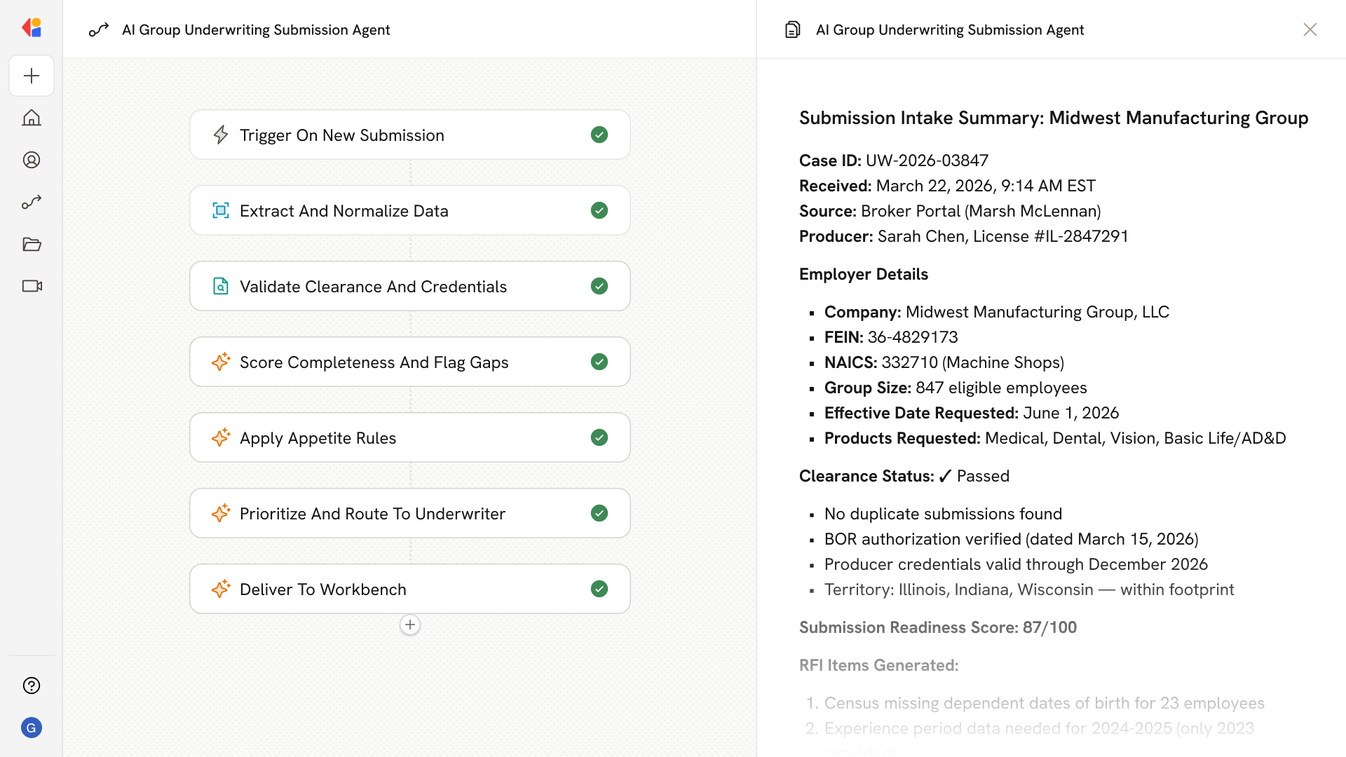The image size is (1346, 757).
Task: Click the blue G account avatar
Action: pyautogui.click(x=32, y=728)
